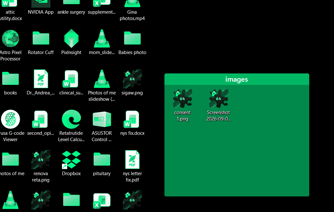Select the nys fix.docx Word document

point(132,123)
